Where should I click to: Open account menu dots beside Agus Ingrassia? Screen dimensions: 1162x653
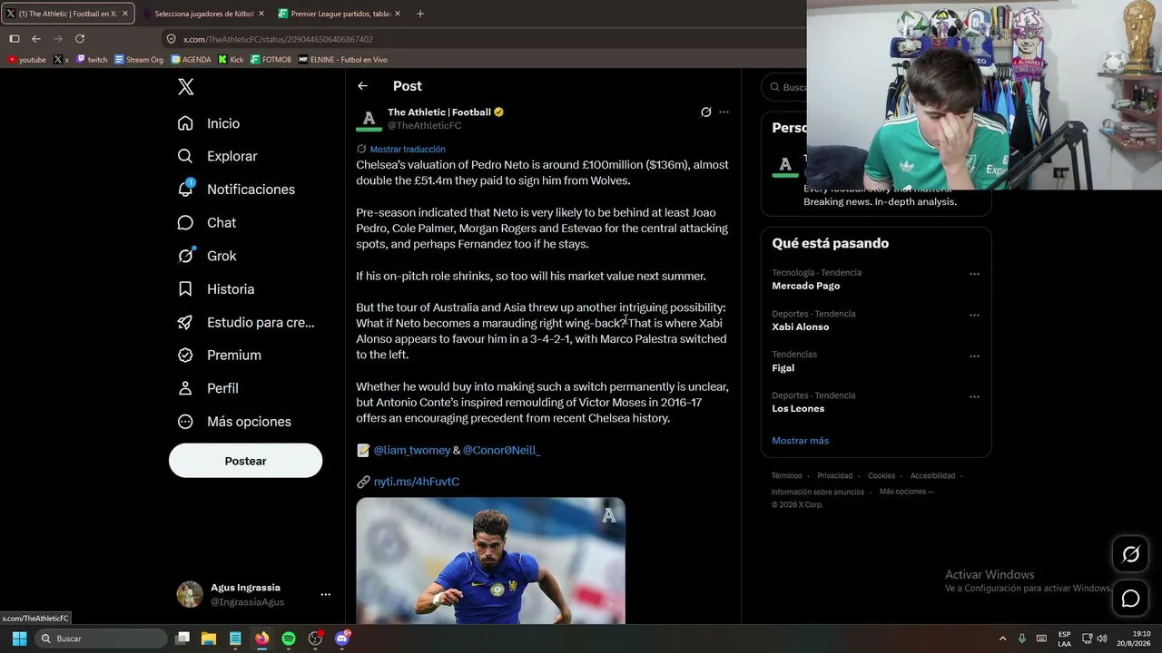pos(325,595)
